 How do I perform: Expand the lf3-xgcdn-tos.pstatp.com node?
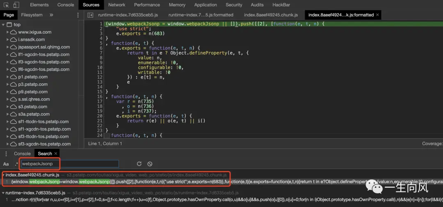8,62
